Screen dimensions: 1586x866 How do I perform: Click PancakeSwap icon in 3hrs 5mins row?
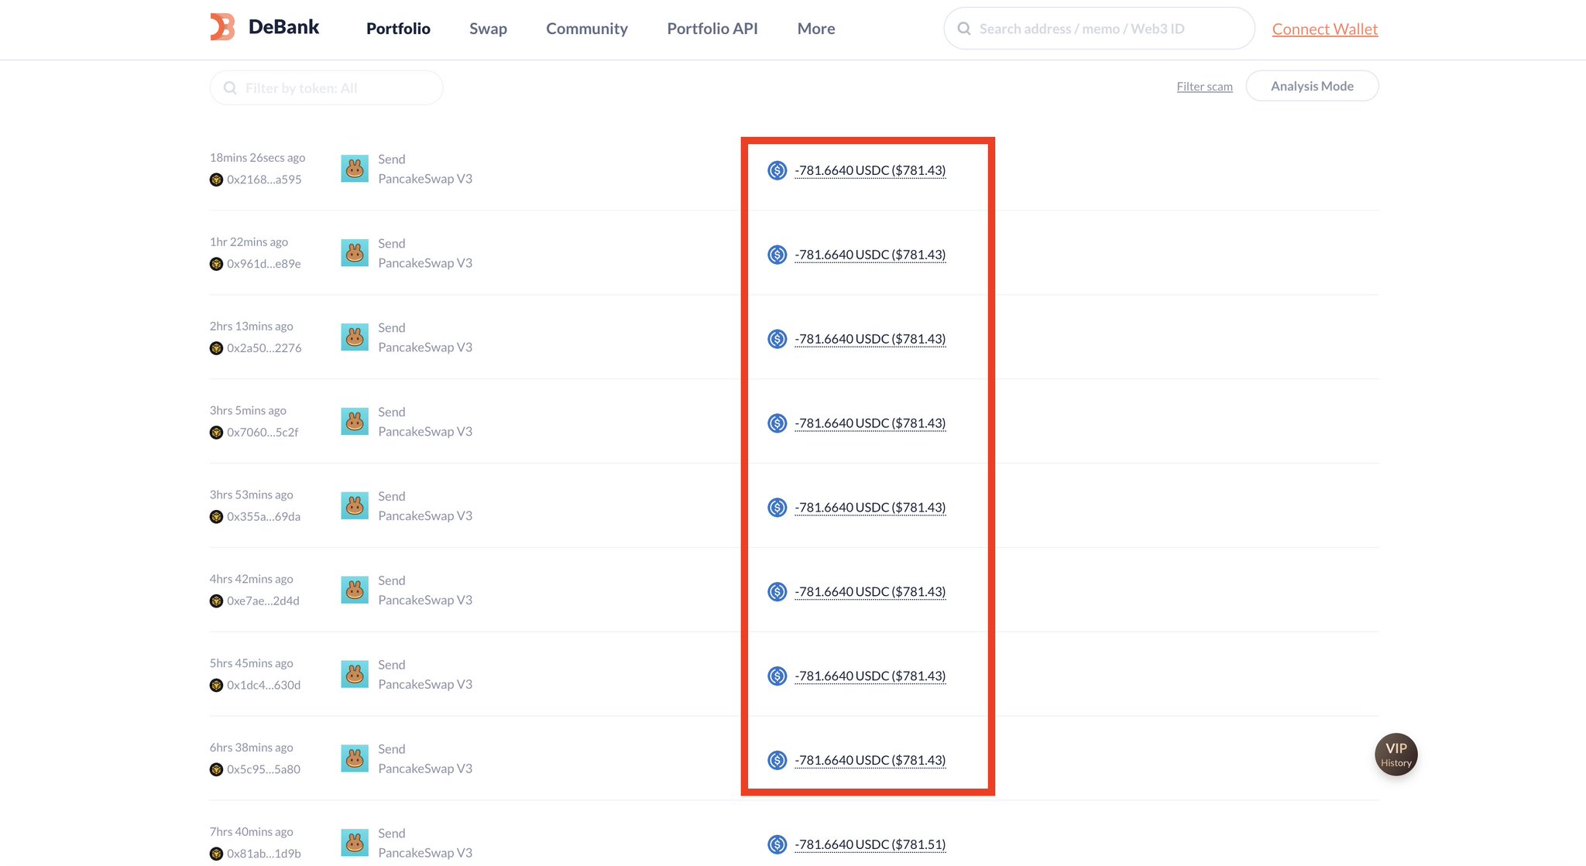355,422
